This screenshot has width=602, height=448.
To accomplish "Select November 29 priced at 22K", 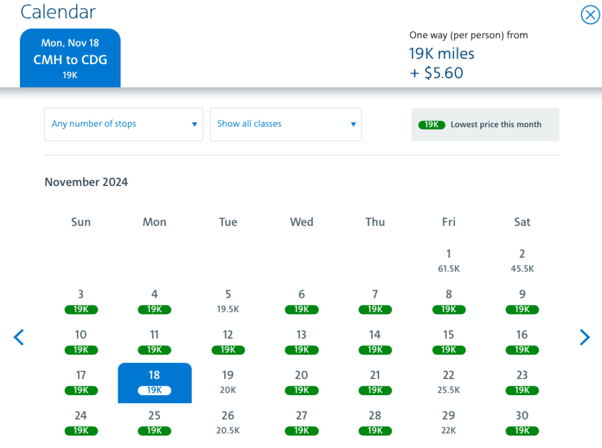I will [x=448, y=423].
